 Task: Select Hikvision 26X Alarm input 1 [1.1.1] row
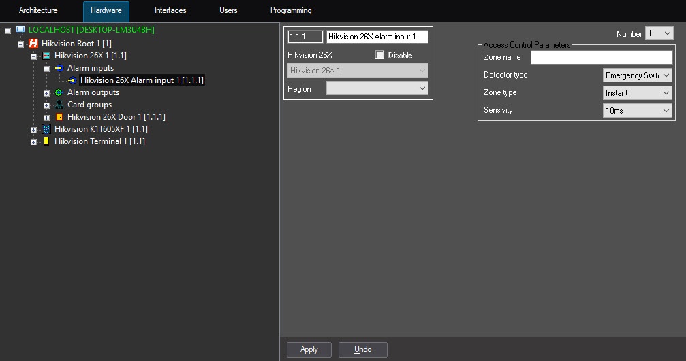pyautogui.click(x=142, y=80)
